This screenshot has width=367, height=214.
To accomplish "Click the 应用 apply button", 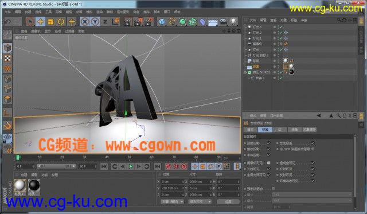I will tap(228, 201).
